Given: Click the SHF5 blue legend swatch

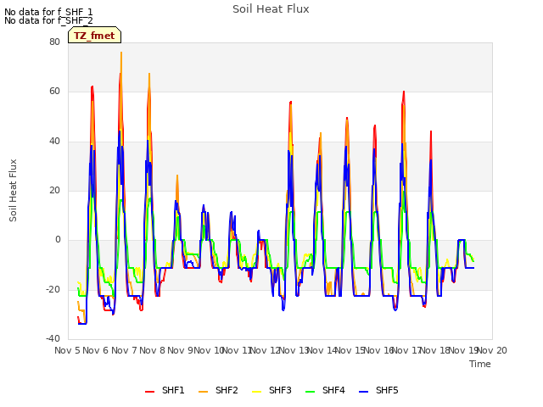Looking at the screenshot, I should click(x=364, y=392).
